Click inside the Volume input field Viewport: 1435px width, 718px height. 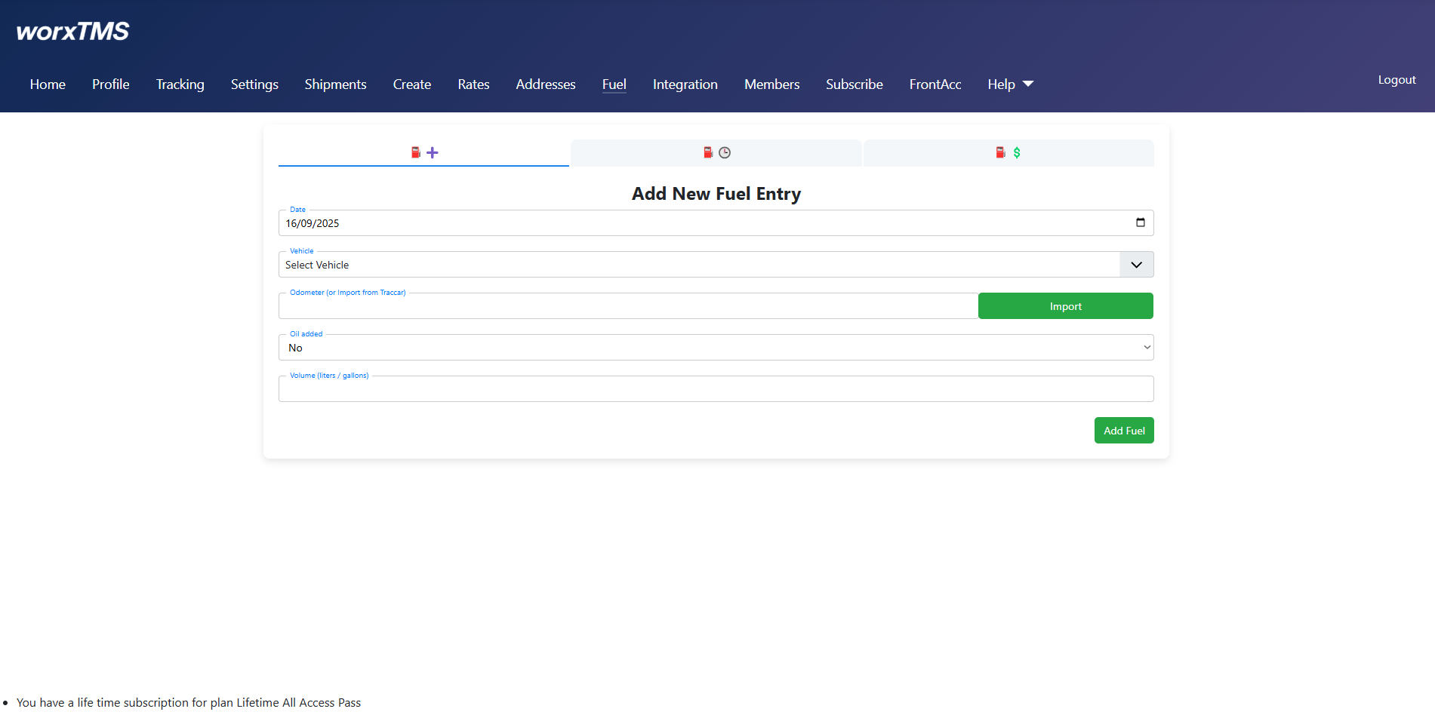(716, 388)
